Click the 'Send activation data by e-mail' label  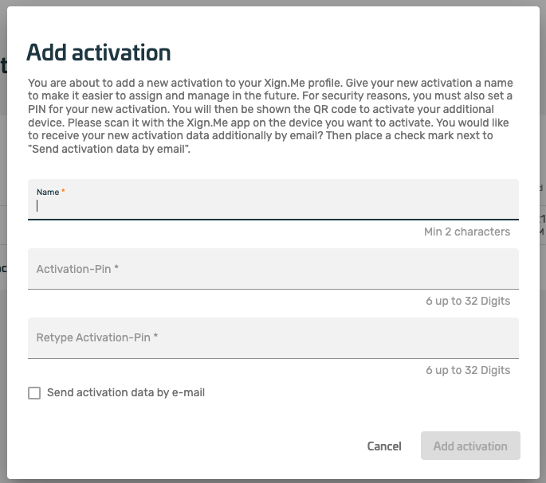coord(125,392)
